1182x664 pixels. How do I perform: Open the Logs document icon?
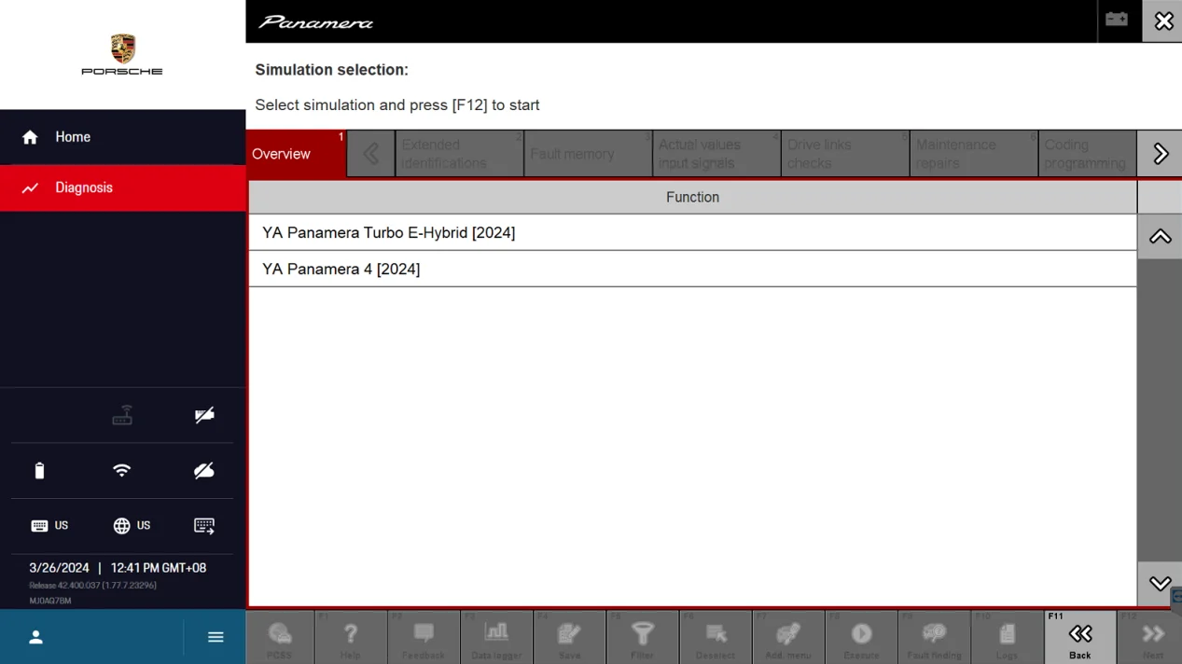click(x=1007, y=638)
